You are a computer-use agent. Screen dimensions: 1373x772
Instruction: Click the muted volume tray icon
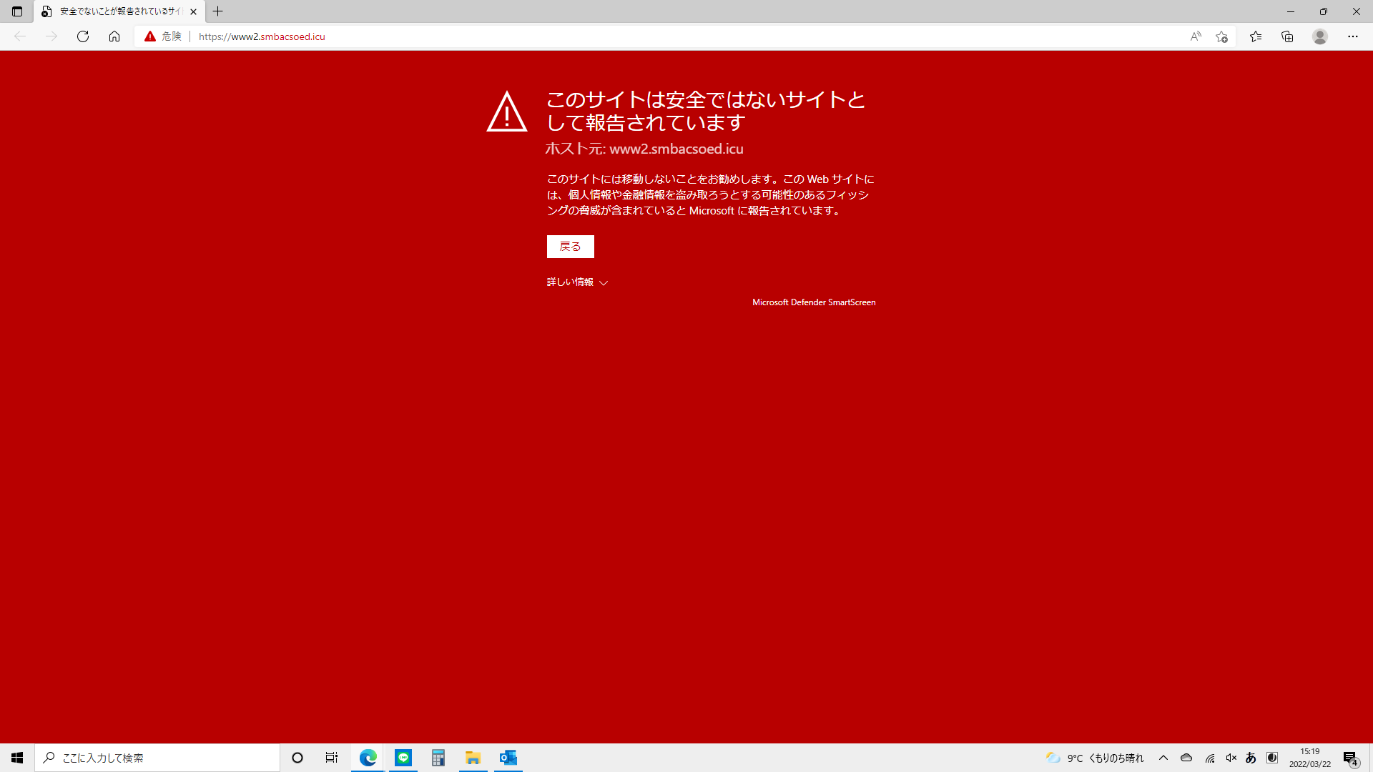coord(1231,758)
